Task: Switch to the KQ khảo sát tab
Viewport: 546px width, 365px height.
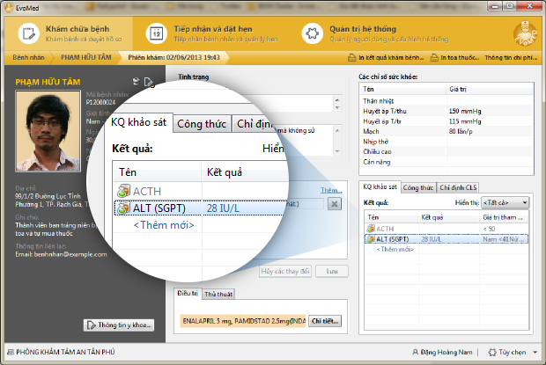Action: point(380,187)
